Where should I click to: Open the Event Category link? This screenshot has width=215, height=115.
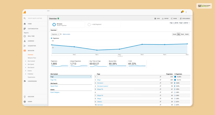[x=55, y=92]
